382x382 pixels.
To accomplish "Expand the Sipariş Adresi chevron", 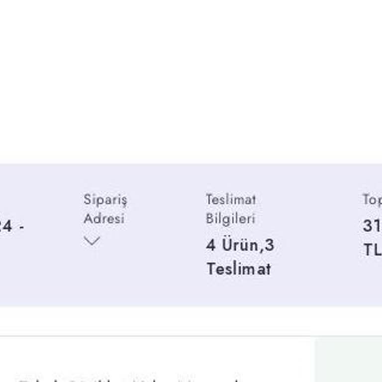I will click(92, 241).
